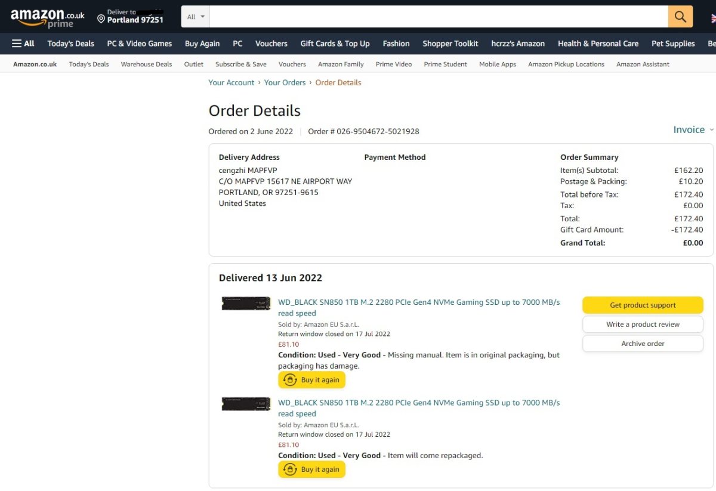716x491 pixels.
Task: Open Shopper Toolkit
Action: (450, 44)
